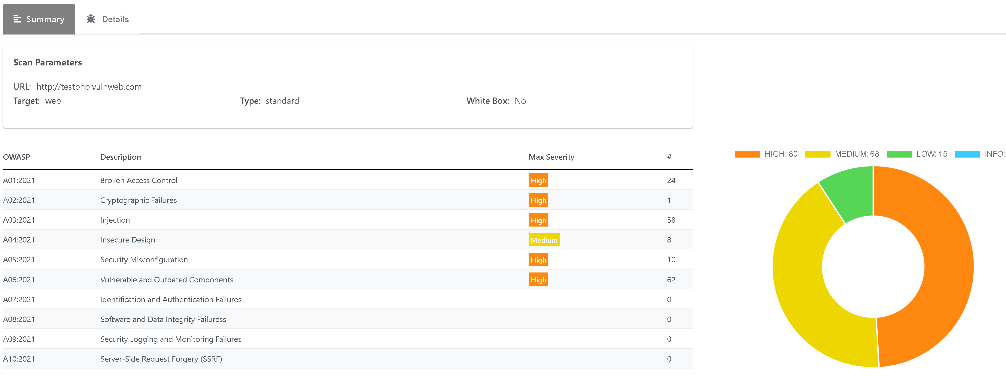Click the bug icon beside Details
The width and height of the screenshot is (1006, 376).
point(91,19)
